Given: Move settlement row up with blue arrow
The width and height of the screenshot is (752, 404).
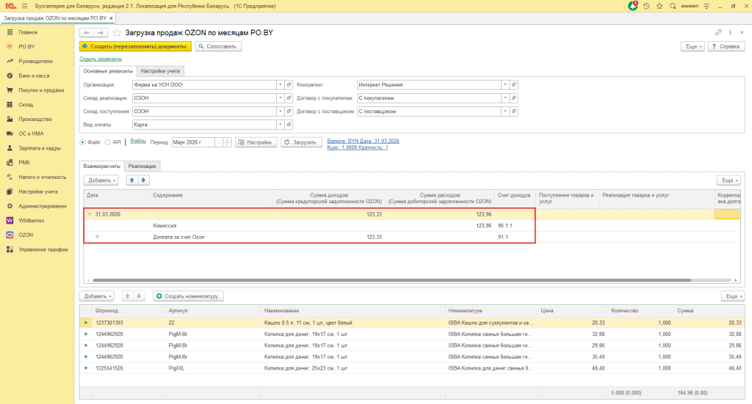Looking at the screenshot, I should click(x=132, y=180).
